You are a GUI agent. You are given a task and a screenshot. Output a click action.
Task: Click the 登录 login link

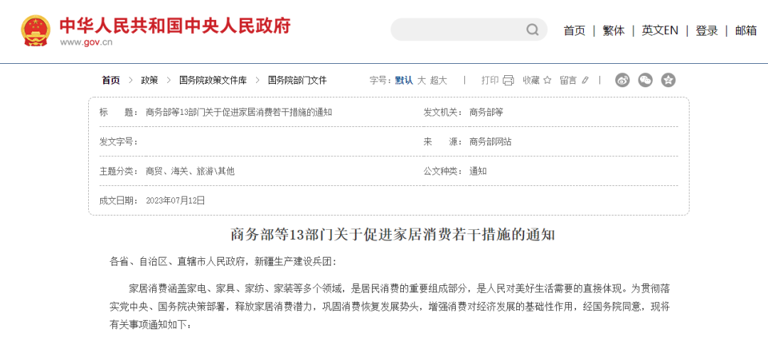[707, 31]
